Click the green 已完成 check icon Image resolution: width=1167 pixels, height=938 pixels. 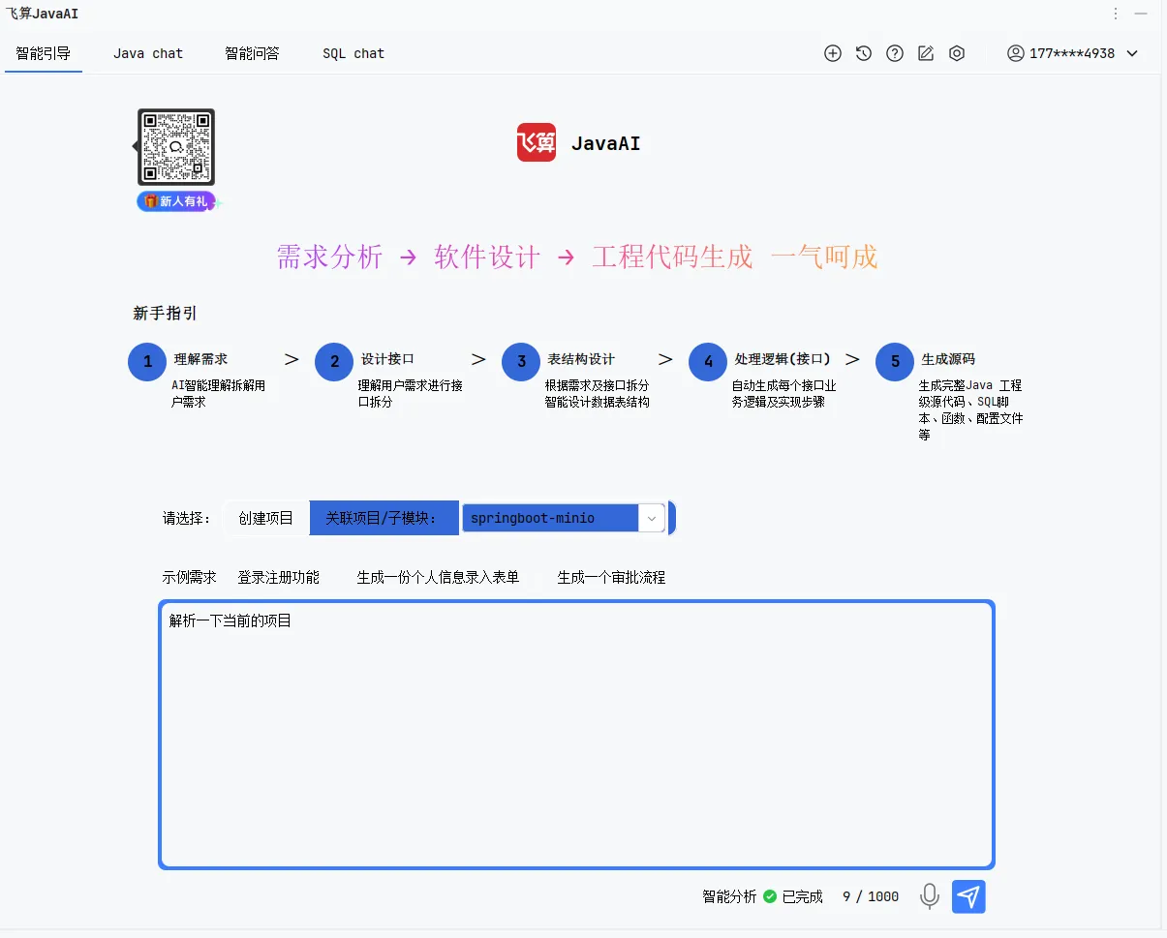770,896
